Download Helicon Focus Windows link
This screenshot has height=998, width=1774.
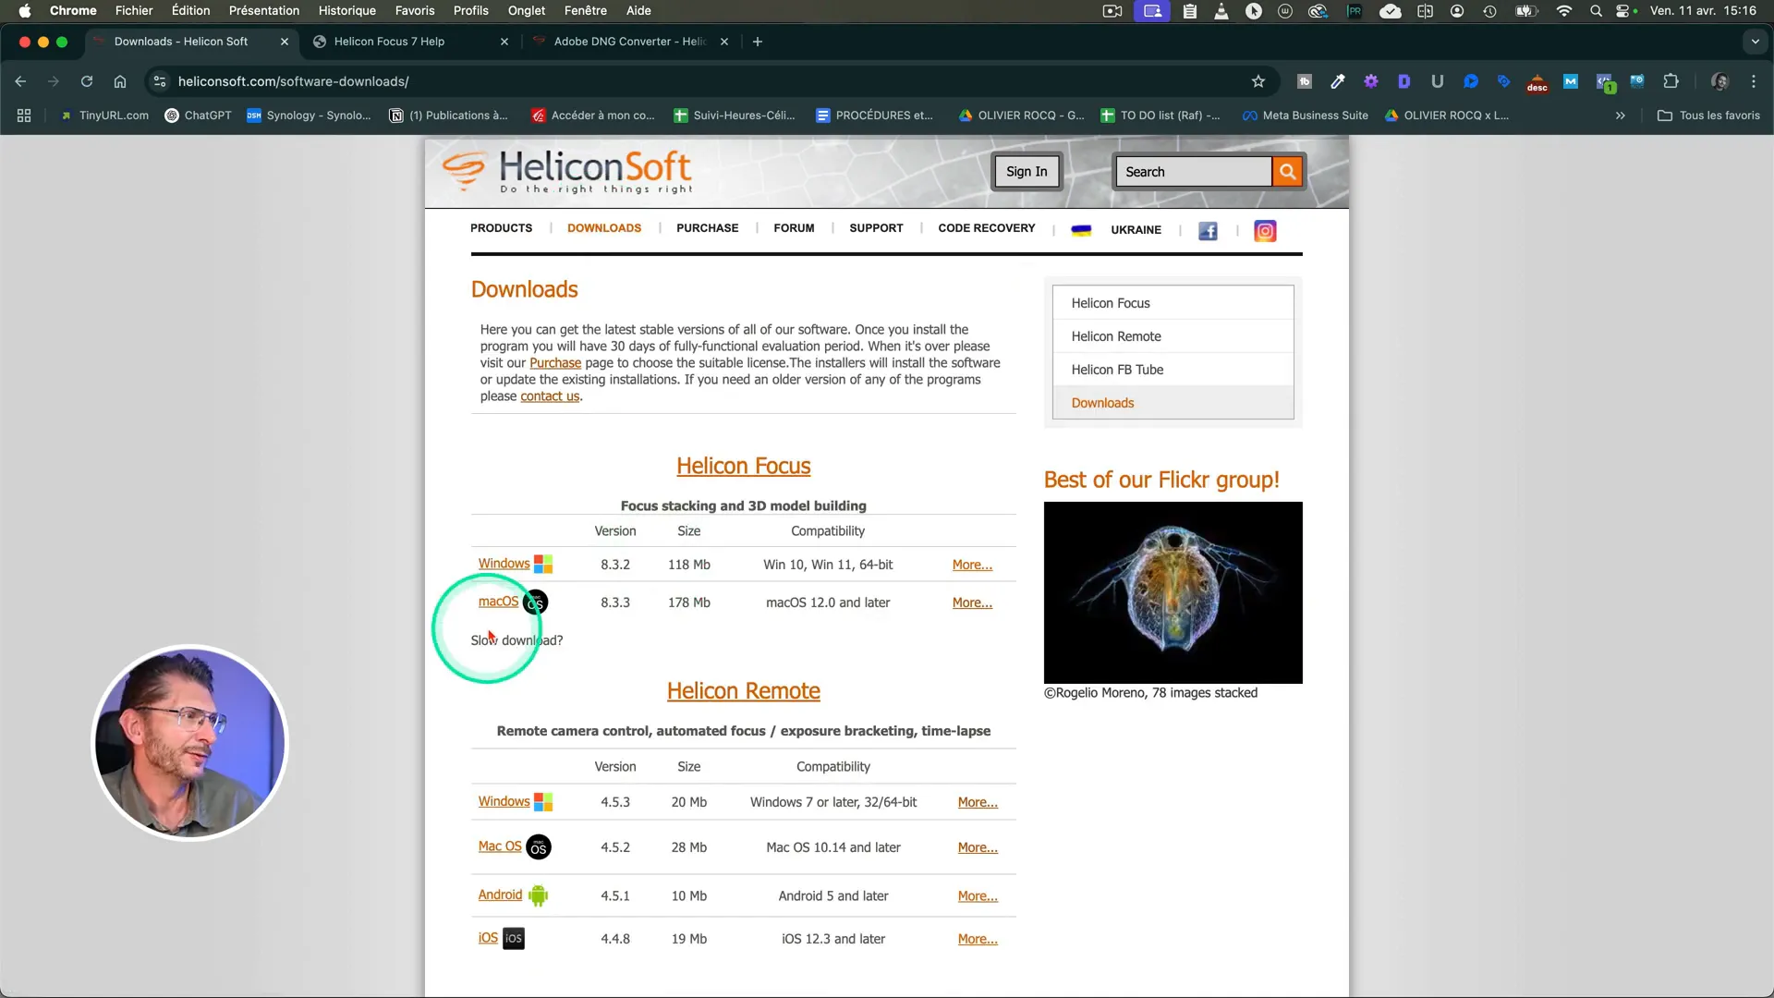(504, 564)
